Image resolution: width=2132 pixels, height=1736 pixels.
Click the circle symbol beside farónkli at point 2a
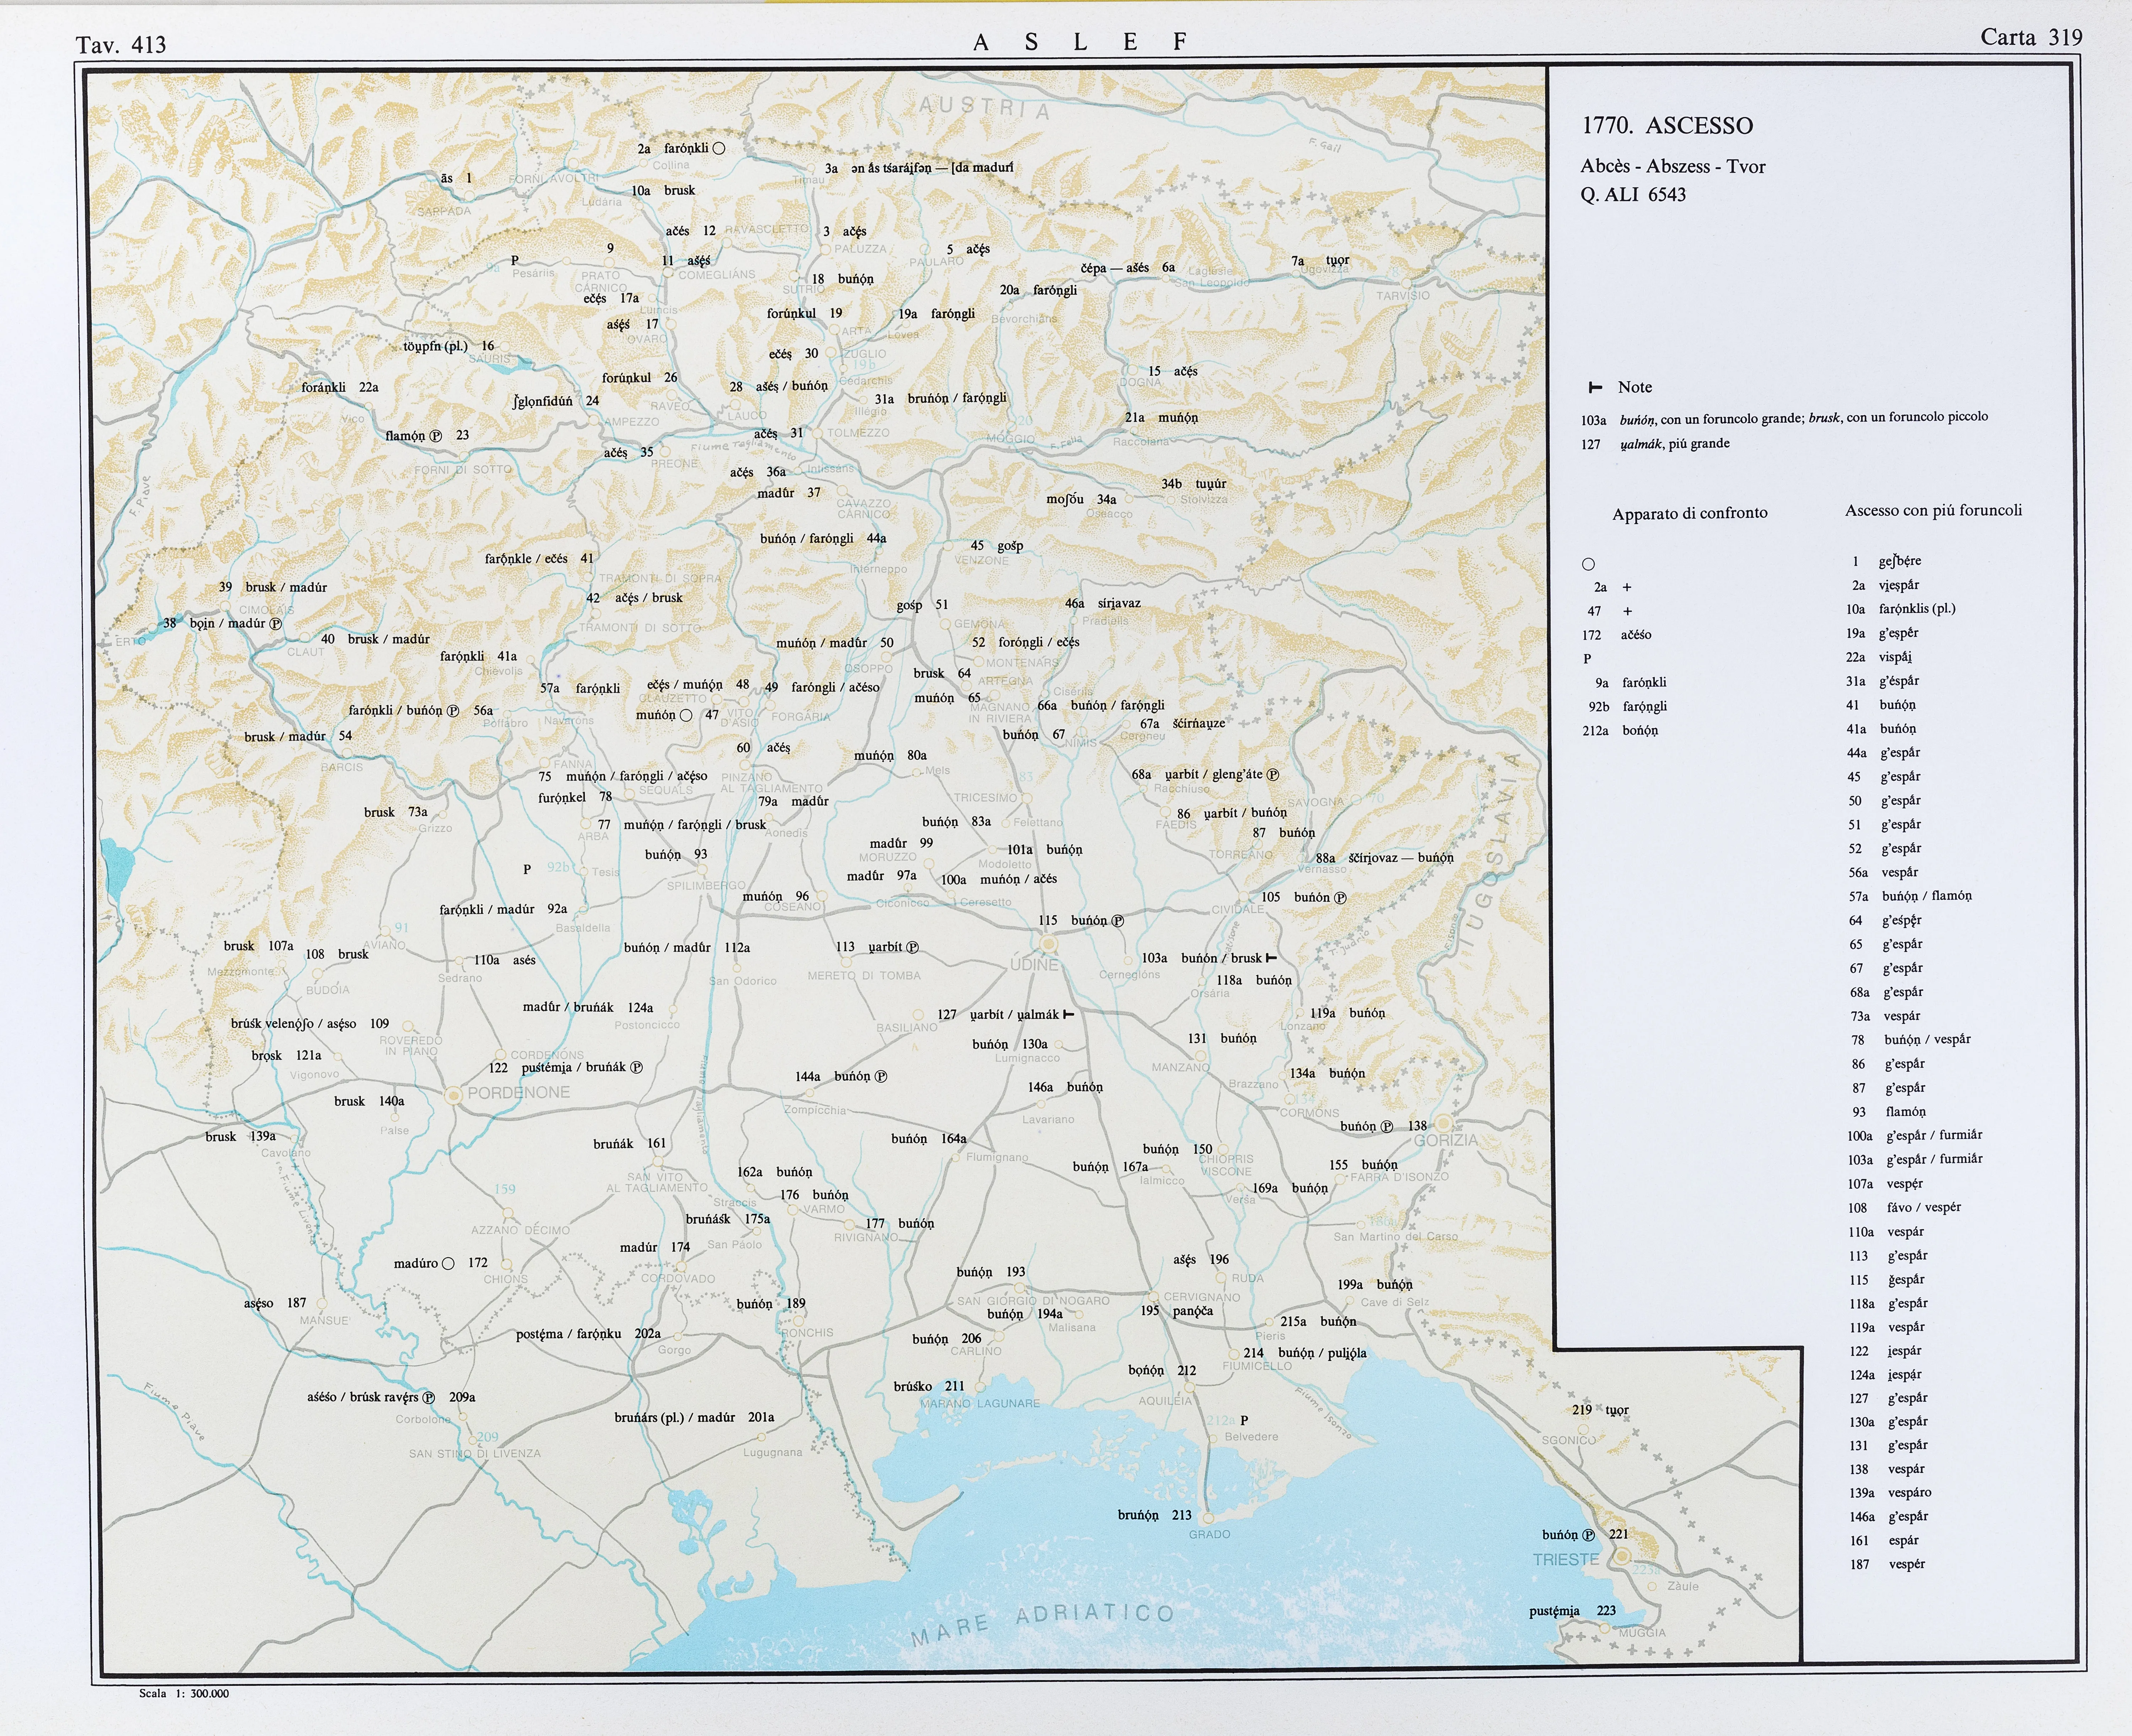(718, 149)
